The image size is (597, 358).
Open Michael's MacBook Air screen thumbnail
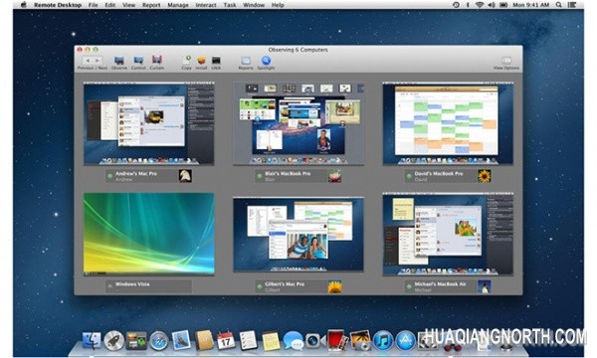click(448, 234)
